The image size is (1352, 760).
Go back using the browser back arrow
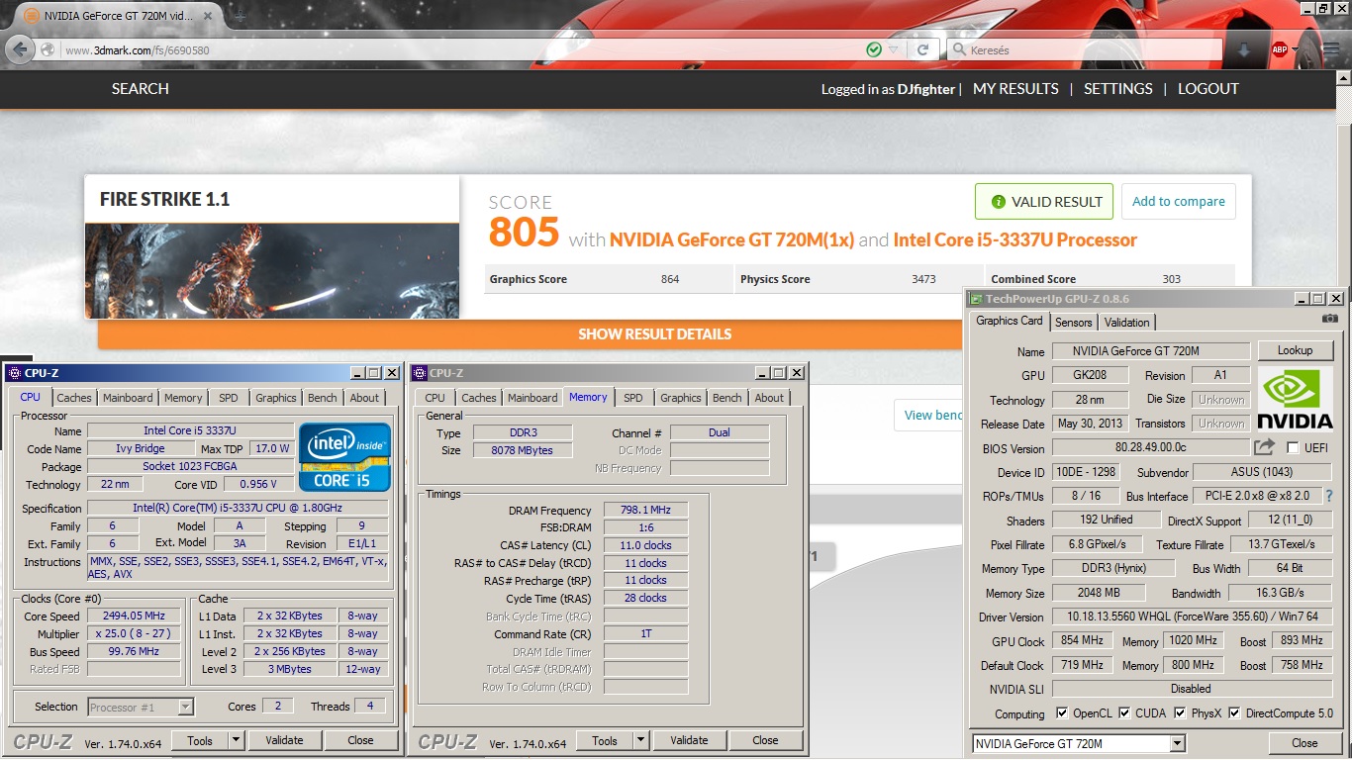click(19, 49)
